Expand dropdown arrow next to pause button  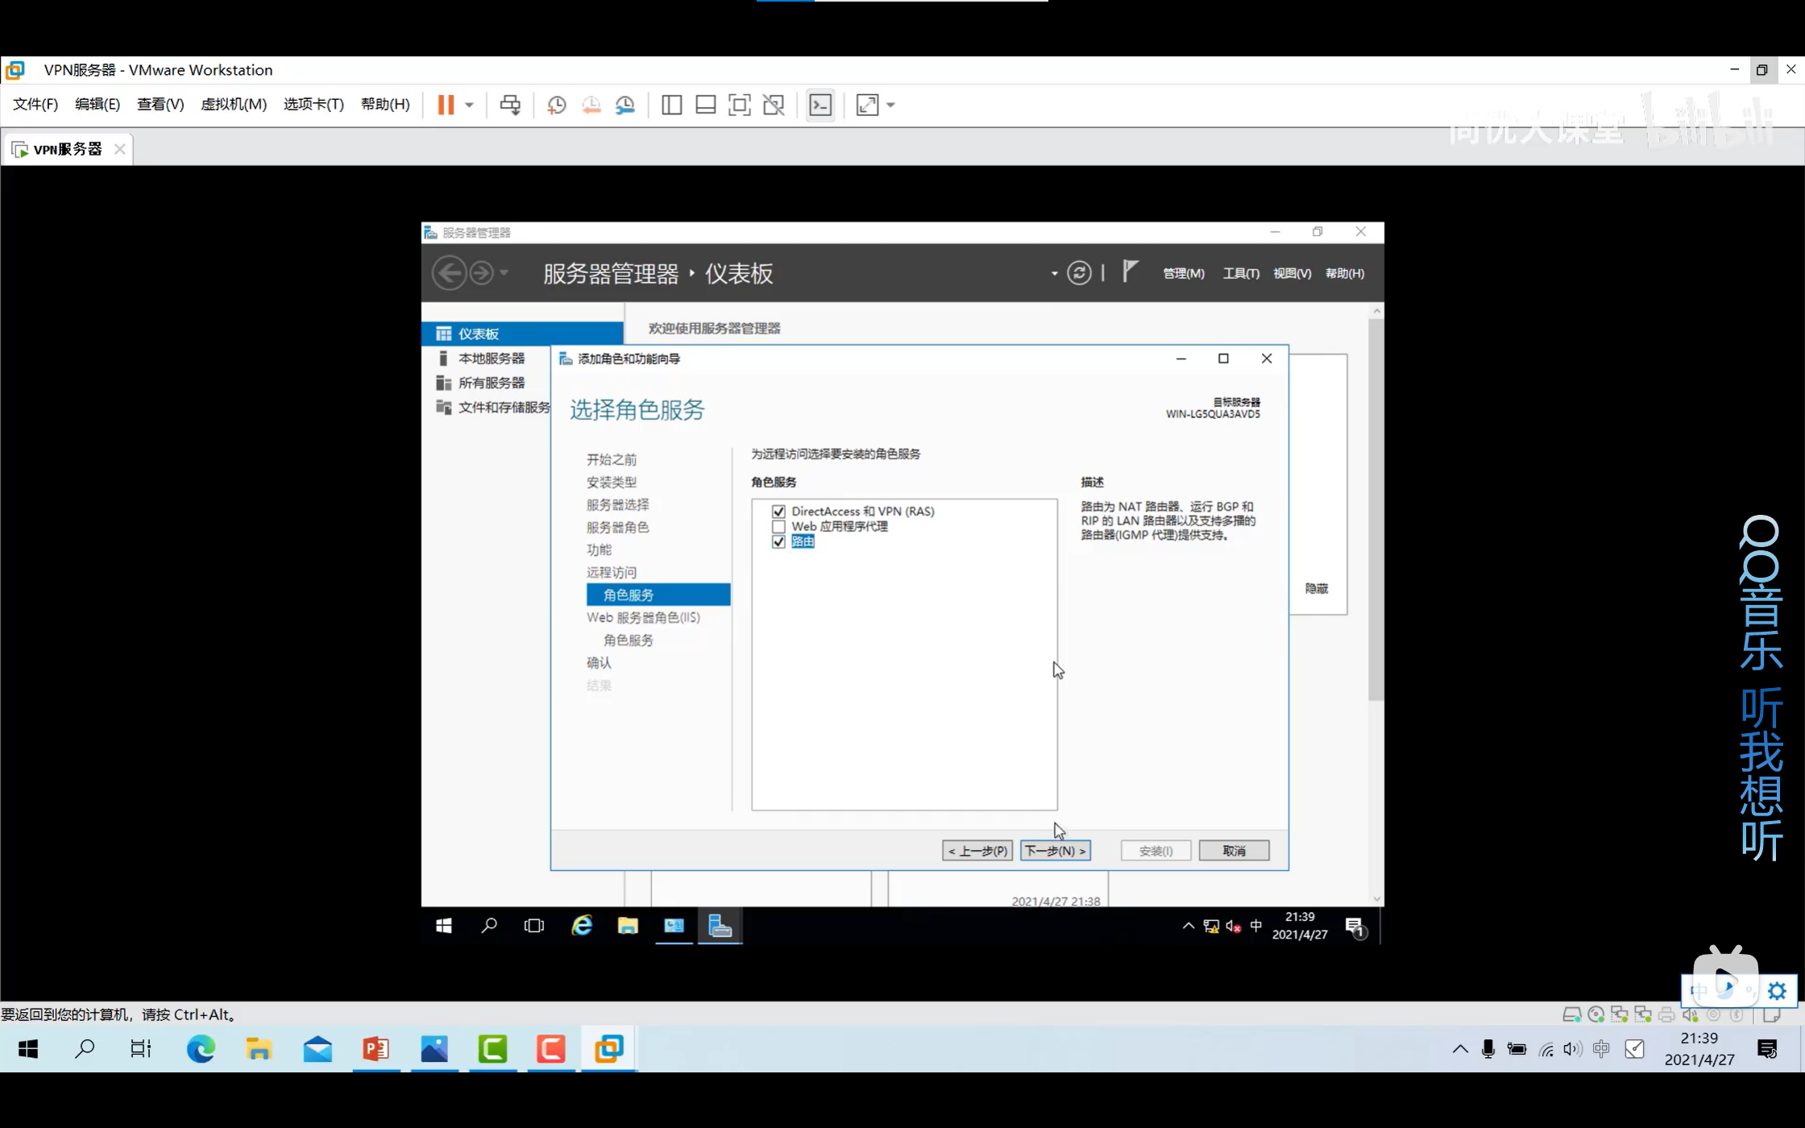(469, 105)
